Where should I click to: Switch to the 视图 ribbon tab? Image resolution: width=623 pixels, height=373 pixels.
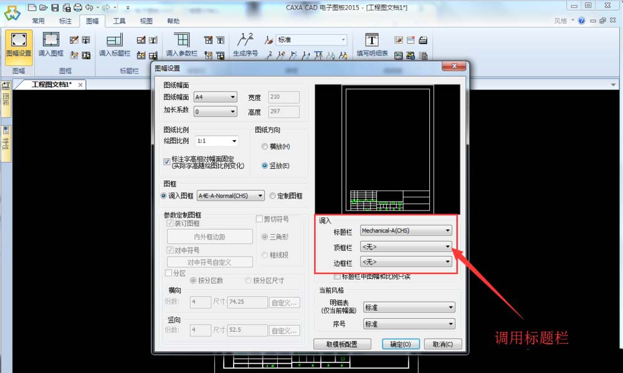(x=146, y=21)
